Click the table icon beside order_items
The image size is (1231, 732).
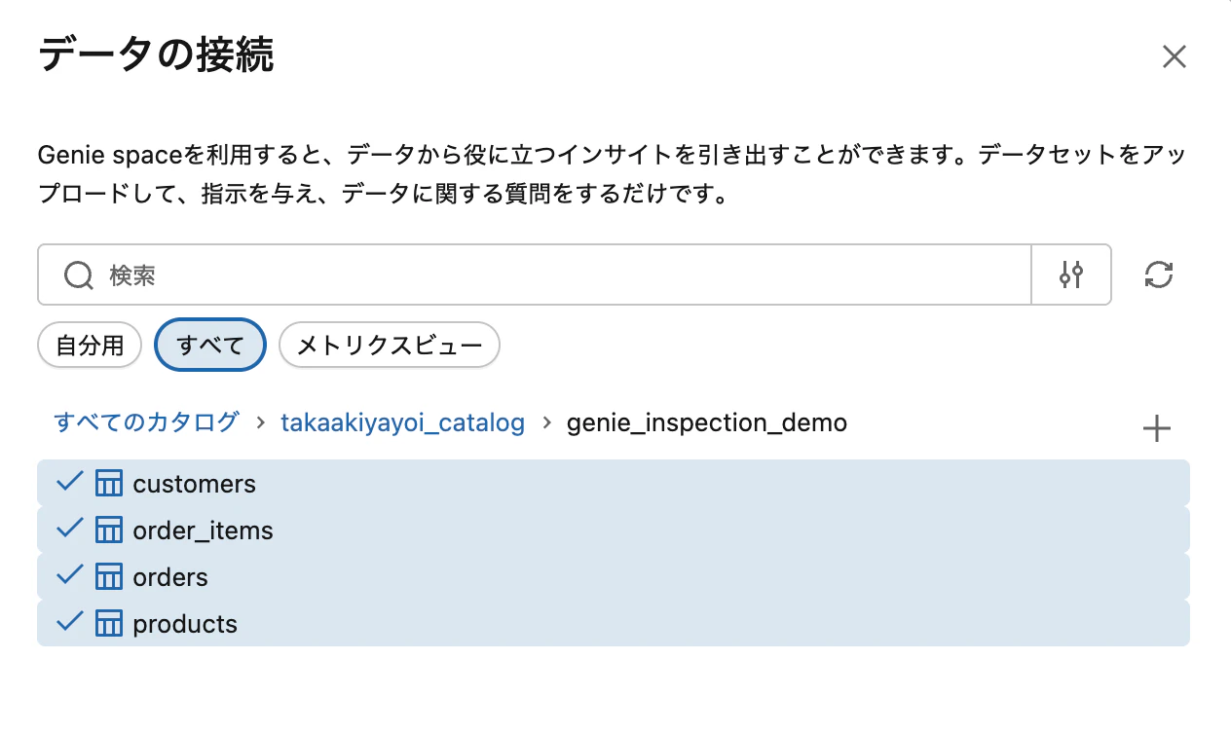pyautogui.click(x=107, y=529)
